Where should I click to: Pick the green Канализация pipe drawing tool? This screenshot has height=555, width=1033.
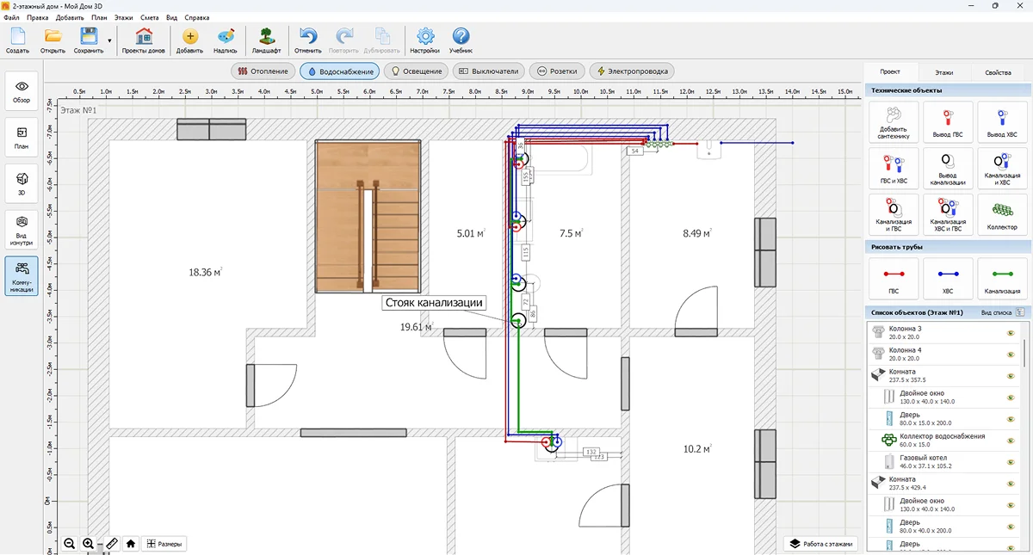coord(1001,279)
